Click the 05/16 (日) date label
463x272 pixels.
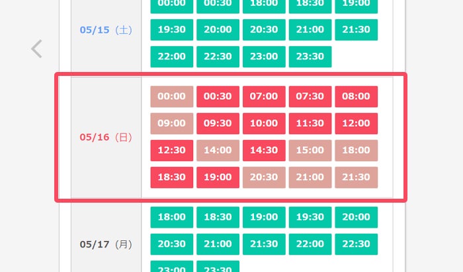click(106, 137)
